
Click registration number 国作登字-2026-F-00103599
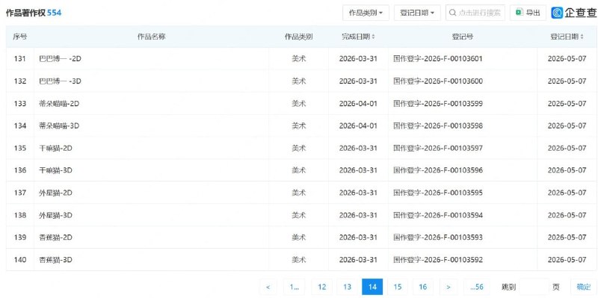438,103
